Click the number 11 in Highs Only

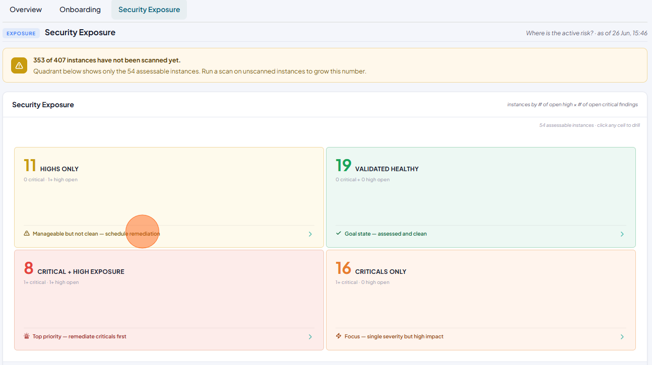(x=30, y=166)
